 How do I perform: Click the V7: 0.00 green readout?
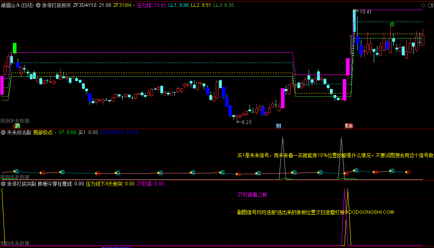coord(67,132)
